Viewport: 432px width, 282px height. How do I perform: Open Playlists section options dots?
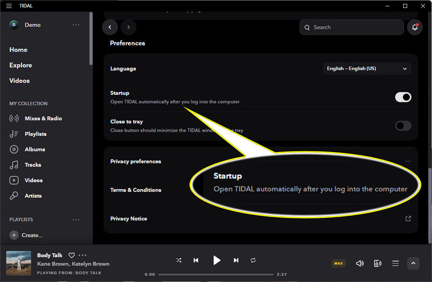click(76, 219)
